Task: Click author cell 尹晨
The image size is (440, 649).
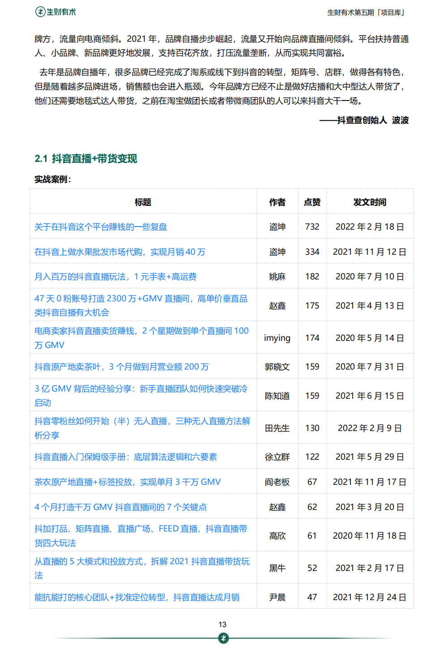Action: point(277,597)
